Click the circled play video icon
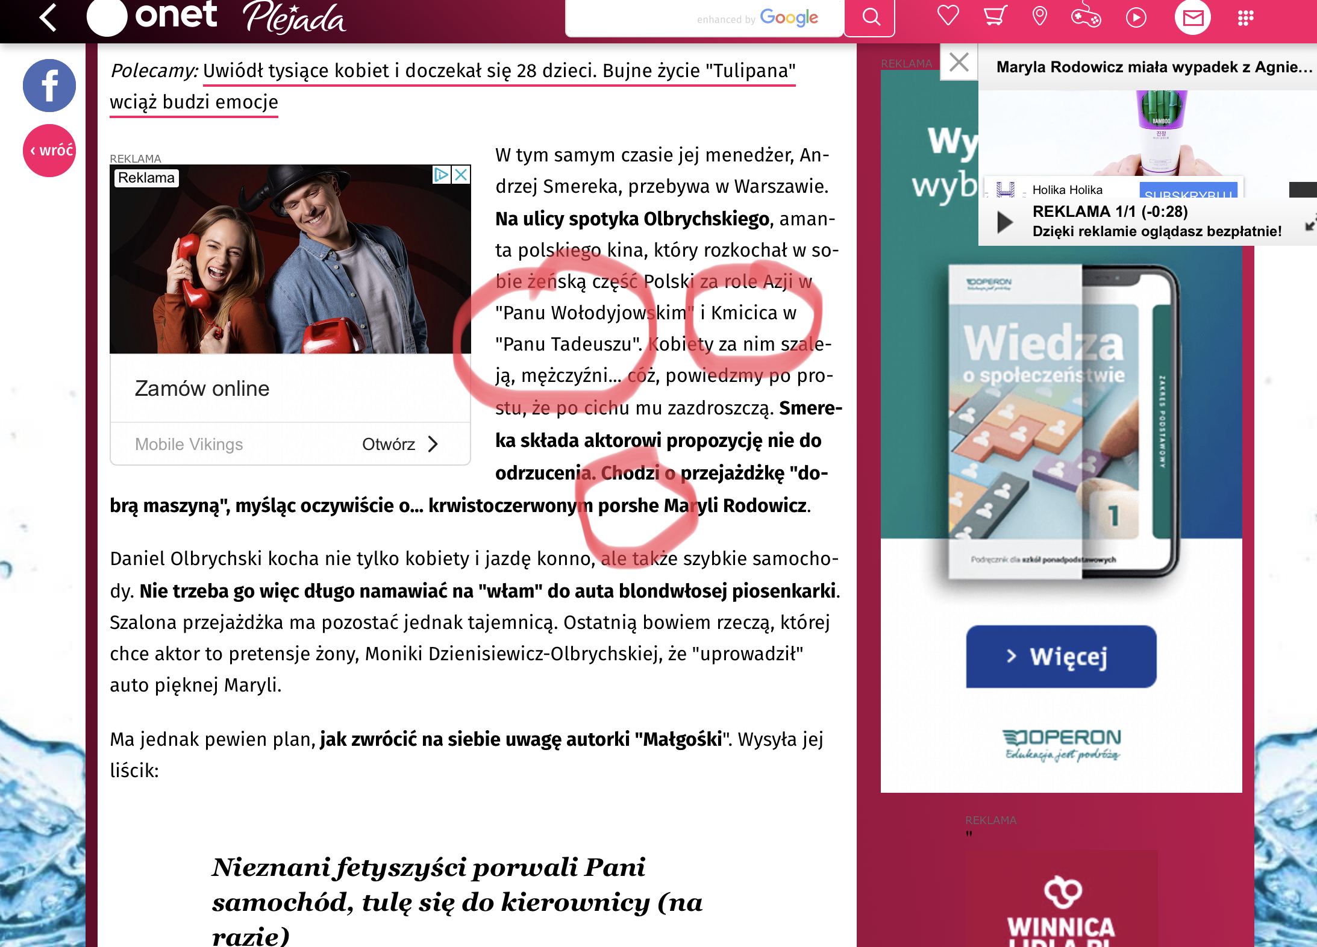 pyautogui.click(x=1136, y=17)
